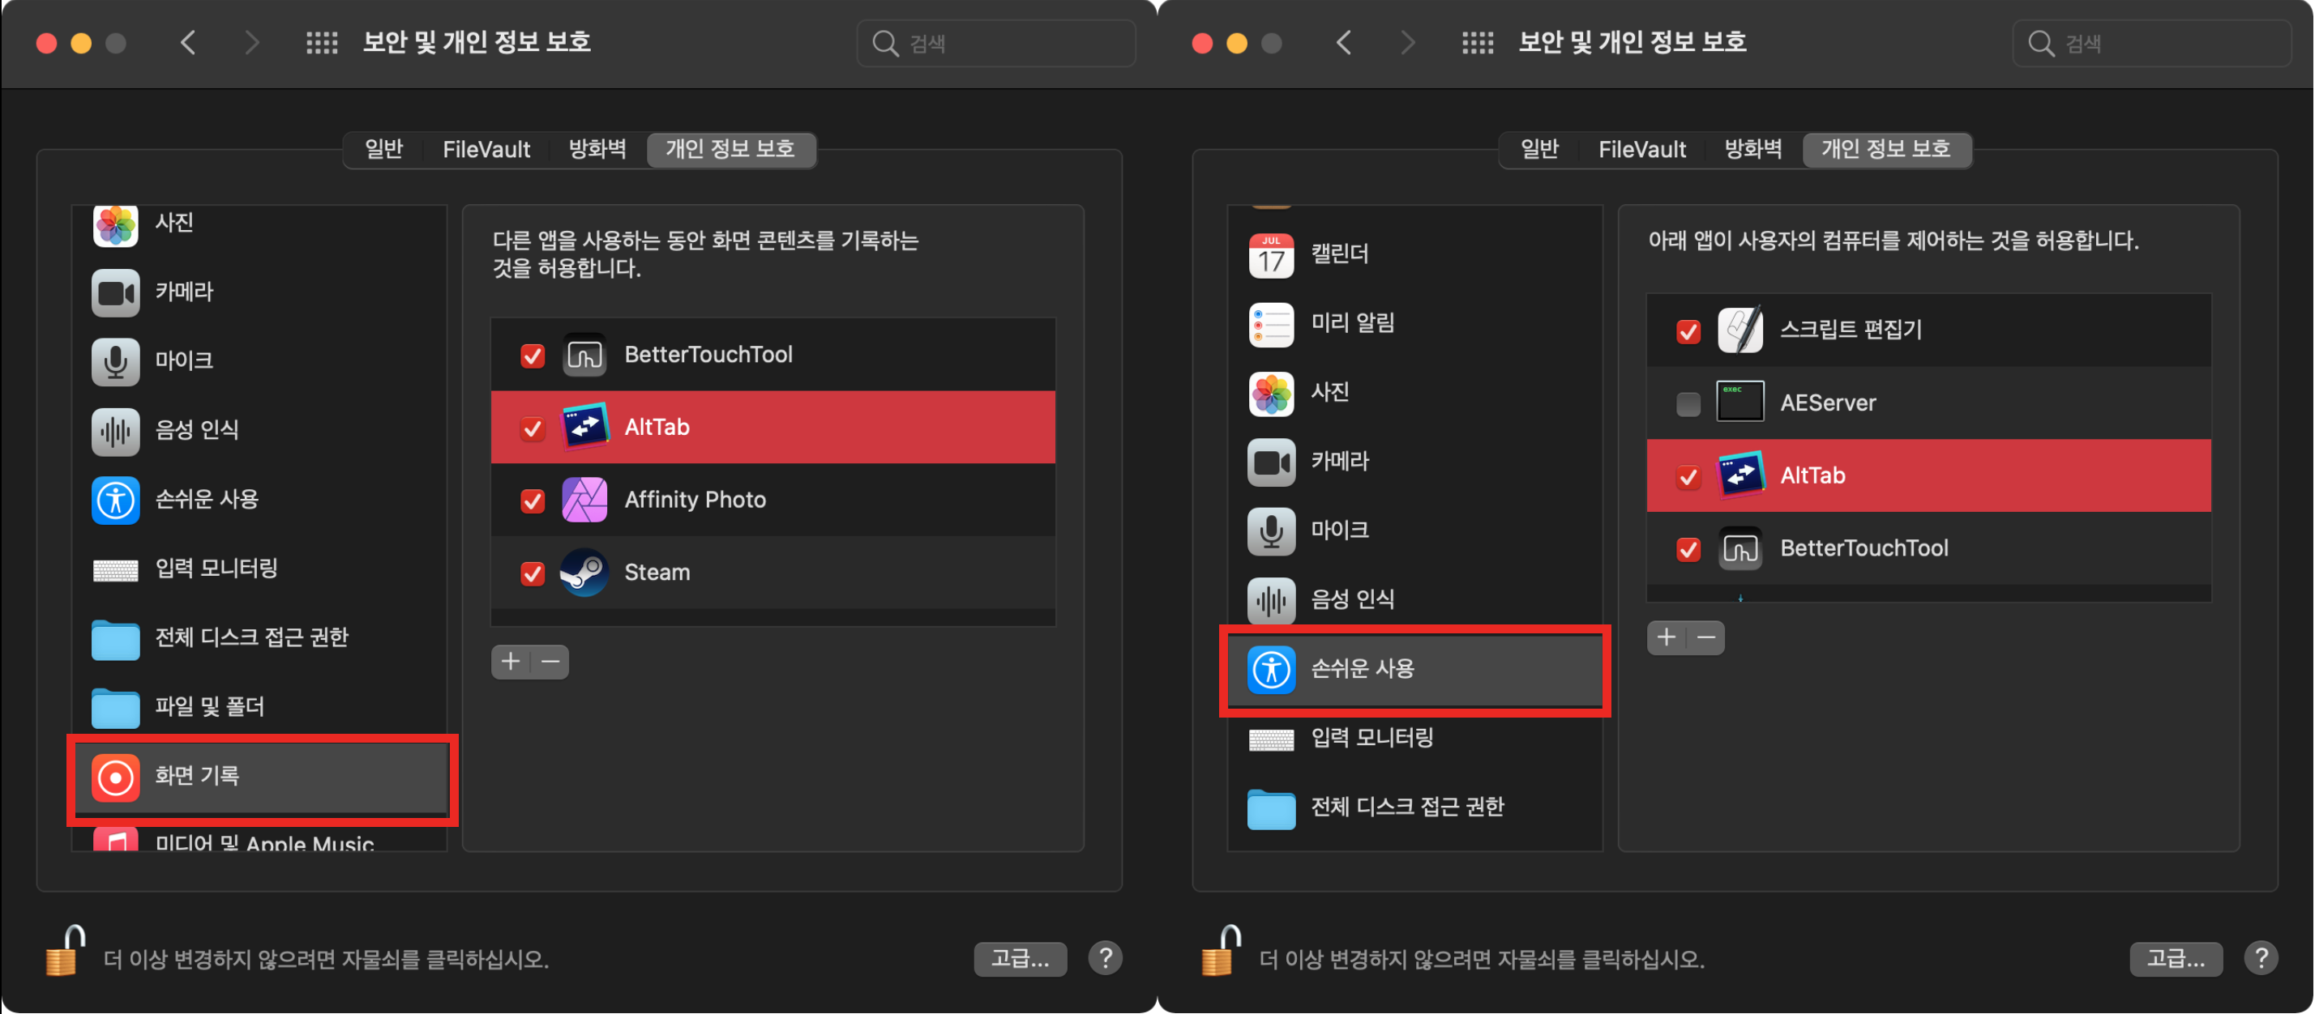Screen dimensions: 2315x1014
Task: Click the Screen Recording (화면 기록) icon
Action: (x=115, y=777)
